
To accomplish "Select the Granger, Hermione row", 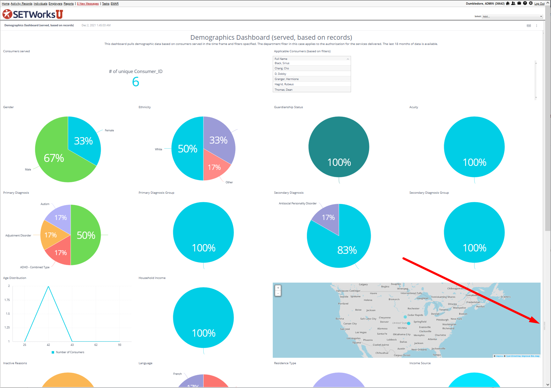I will coord(312,79).
